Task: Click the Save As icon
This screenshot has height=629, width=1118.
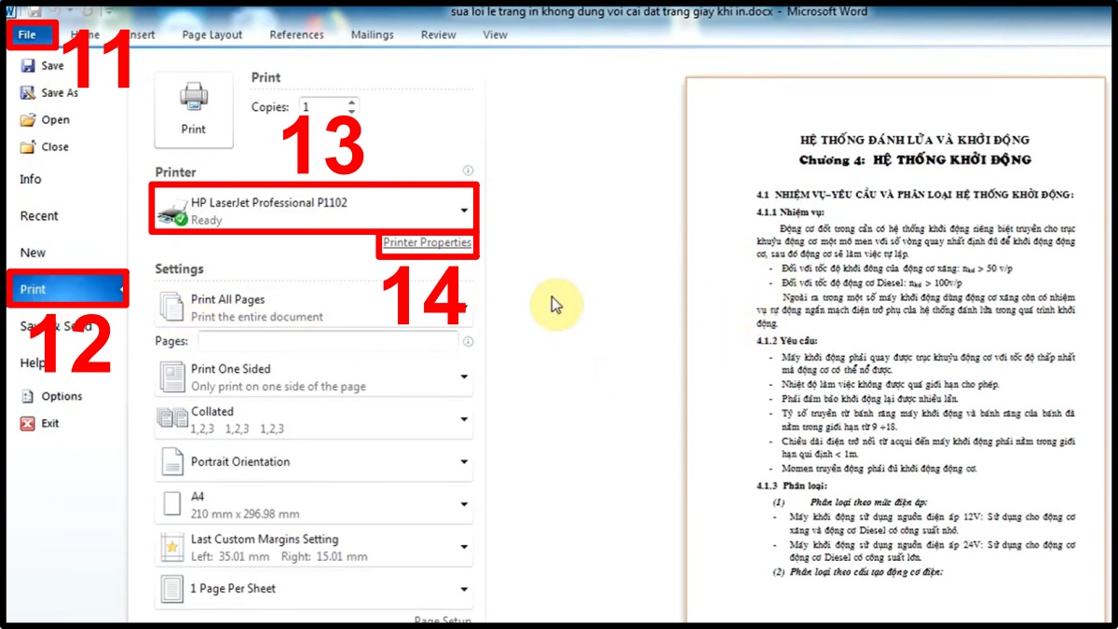Action: tap(28, 93)
